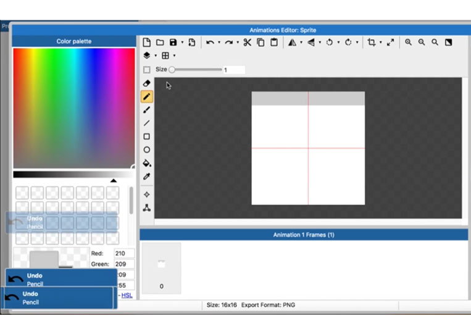
Task: Expand the Rotate clockwise options arrow
Action: point(357,43)
